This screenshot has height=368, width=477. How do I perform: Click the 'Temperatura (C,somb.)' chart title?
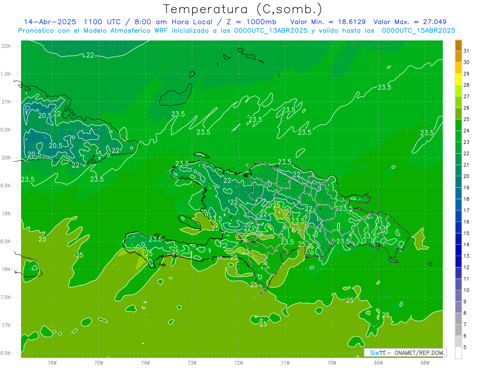(x=242, y=9)
